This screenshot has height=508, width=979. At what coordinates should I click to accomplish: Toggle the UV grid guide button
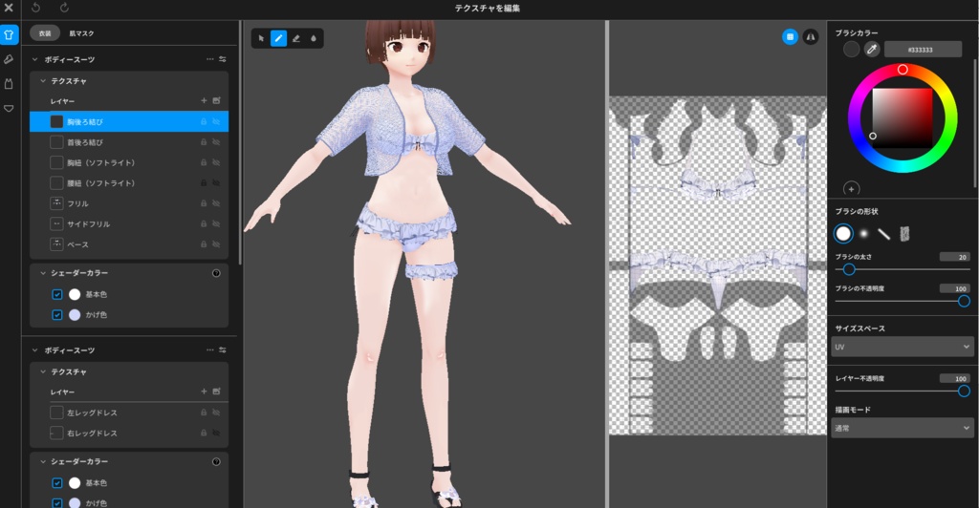(790, 37)
